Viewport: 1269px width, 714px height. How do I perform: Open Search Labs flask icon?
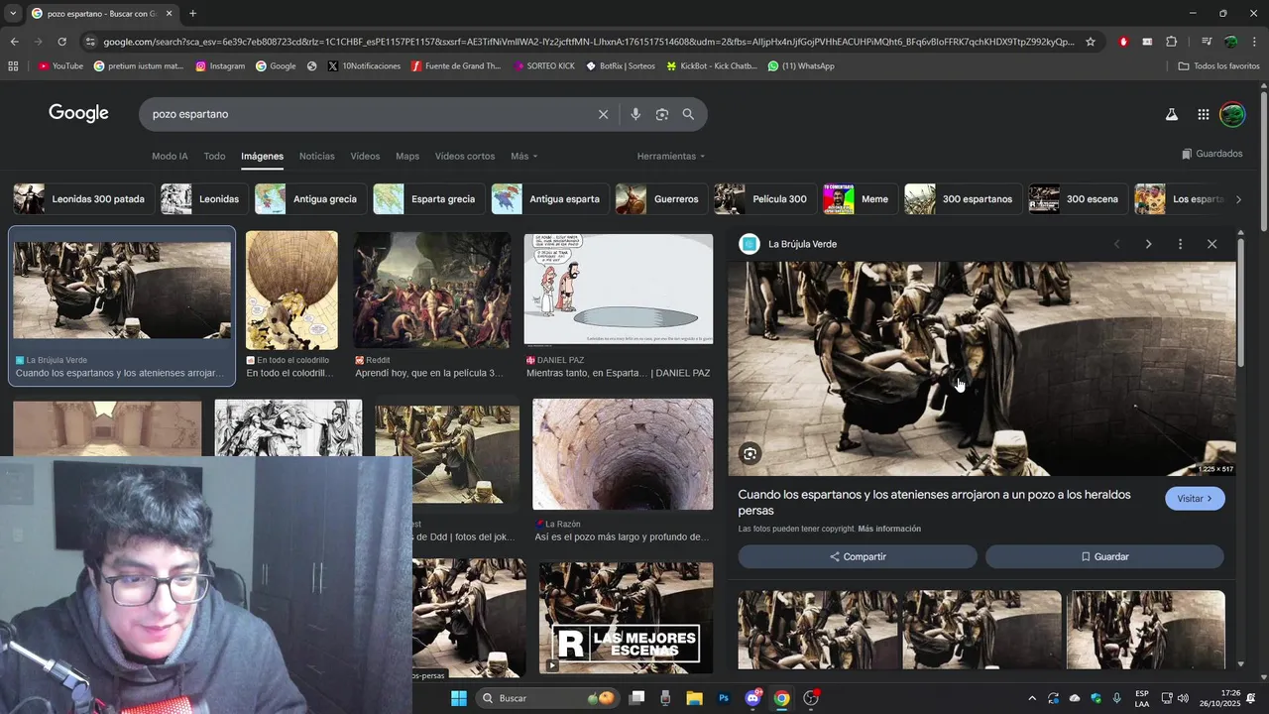click(1172, 114)
